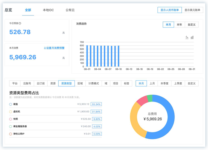The image size is (208, 150).
Task: Click the pink 快照 donut segment
Action: click(143, 101)
